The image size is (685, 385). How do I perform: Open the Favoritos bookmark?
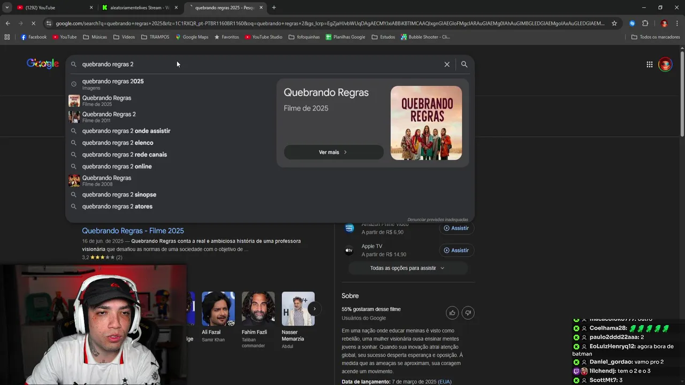coord(226,37)
